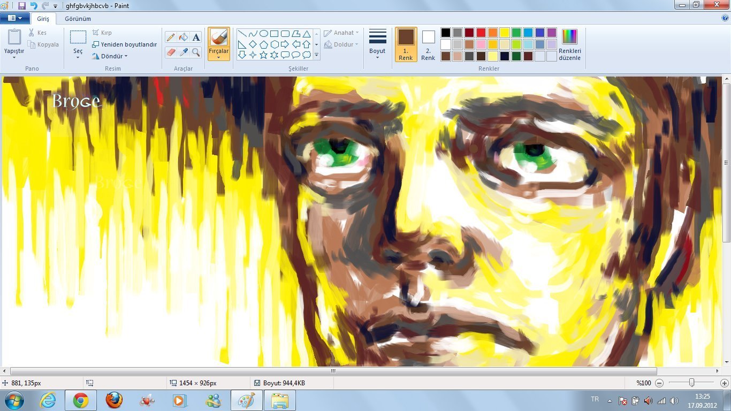Viewport: 731px width, 411px height.
Task: Switch to the Görünüm tab
Action: (x=78, y=19)
